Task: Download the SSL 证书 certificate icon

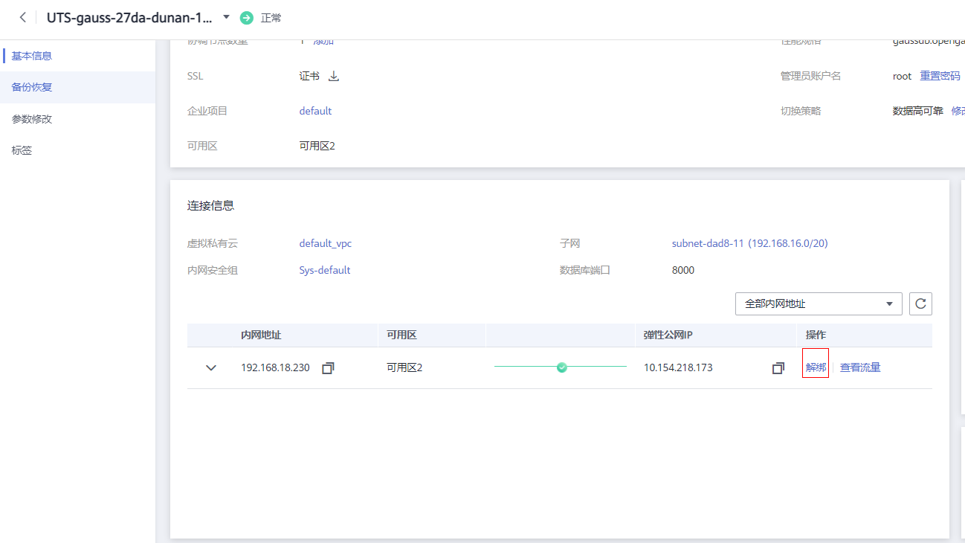Action: (334, 76)
